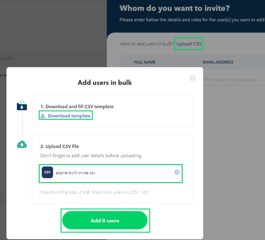Click the Upload CSV link
Viewport: 265px width, 240px height.
point(189,44)
